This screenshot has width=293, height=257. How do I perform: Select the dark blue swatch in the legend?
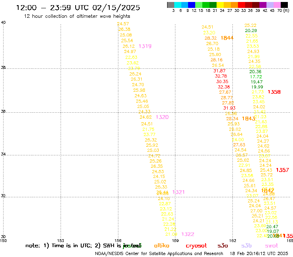click(192, 5)
